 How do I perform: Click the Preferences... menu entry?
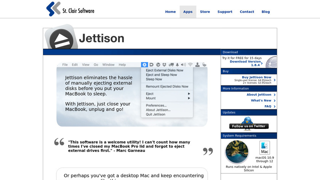(156, 105)
